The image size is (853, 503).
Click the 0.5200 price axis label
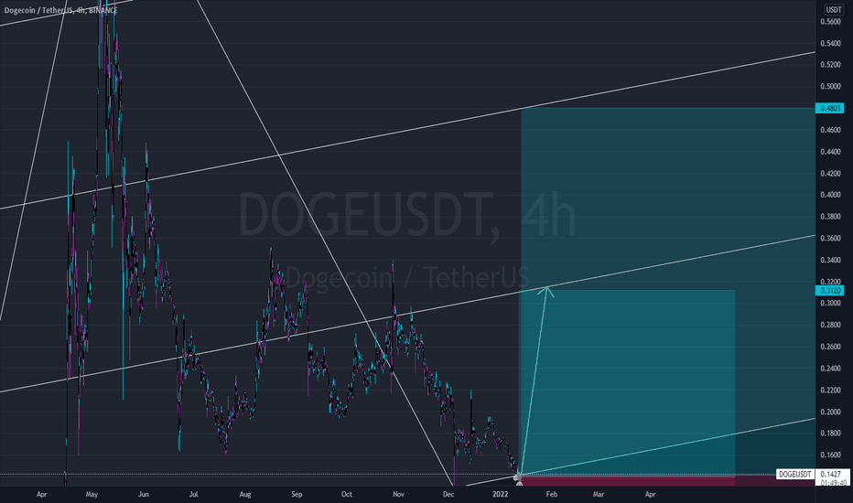point(830,65)
